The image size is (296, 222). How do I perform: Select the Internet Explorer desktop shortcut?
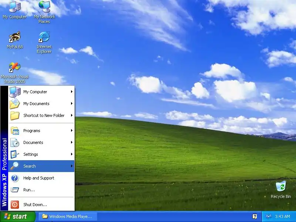pyautogui.click(x=44, y=43)
